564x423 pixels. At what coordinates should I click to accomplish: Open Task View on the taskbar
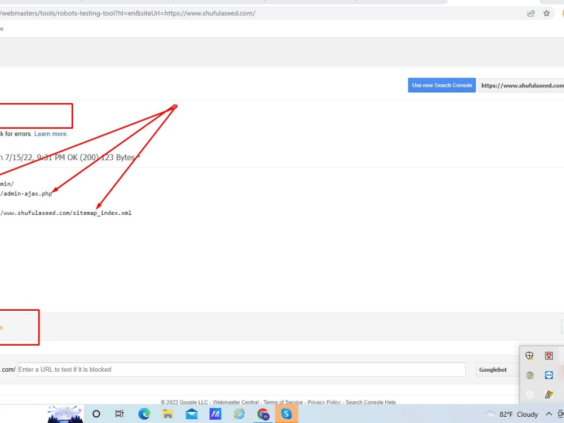point(120,414)
